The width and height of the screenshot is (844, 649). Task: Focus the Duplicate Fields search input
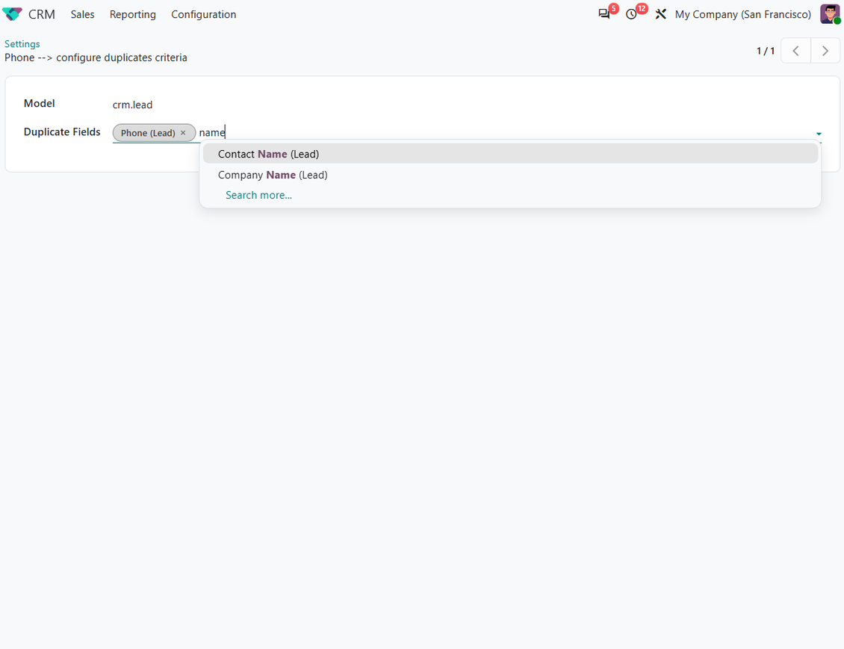point(505,132)
